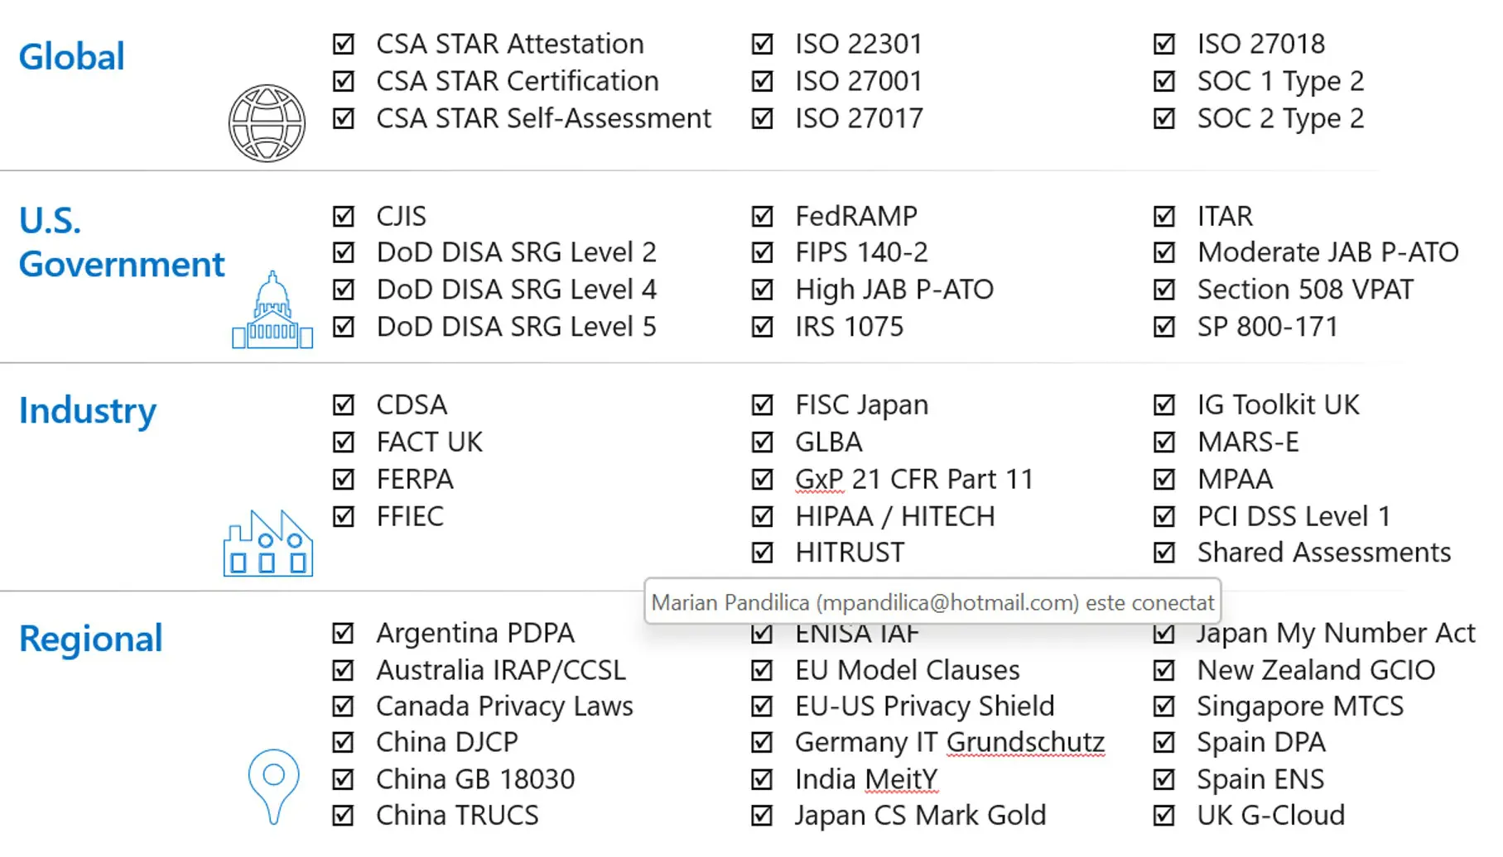The width and height of the screenshot is (1503, 857).
Task: Click the Regional section heading
Action: pos(91,639)
